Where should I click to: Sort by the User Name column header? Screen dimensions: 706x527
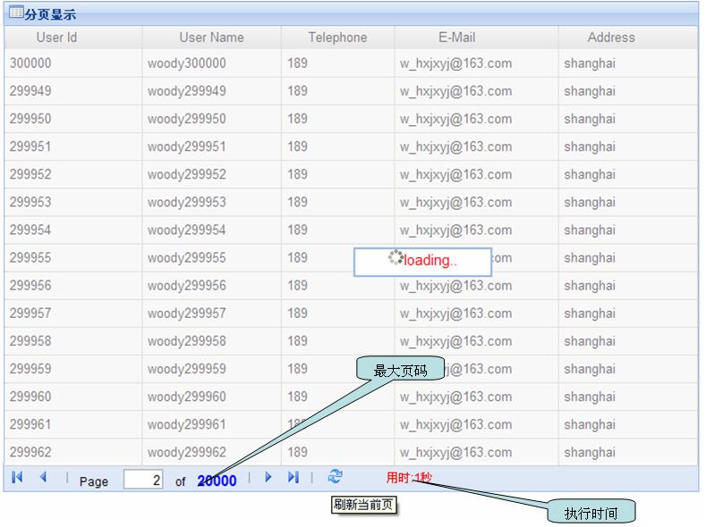pyautogui.click(x=211, y=38)
